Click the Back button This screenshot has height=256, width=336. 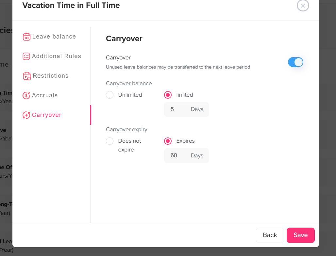pyautogui.click(x=270, y=235)
